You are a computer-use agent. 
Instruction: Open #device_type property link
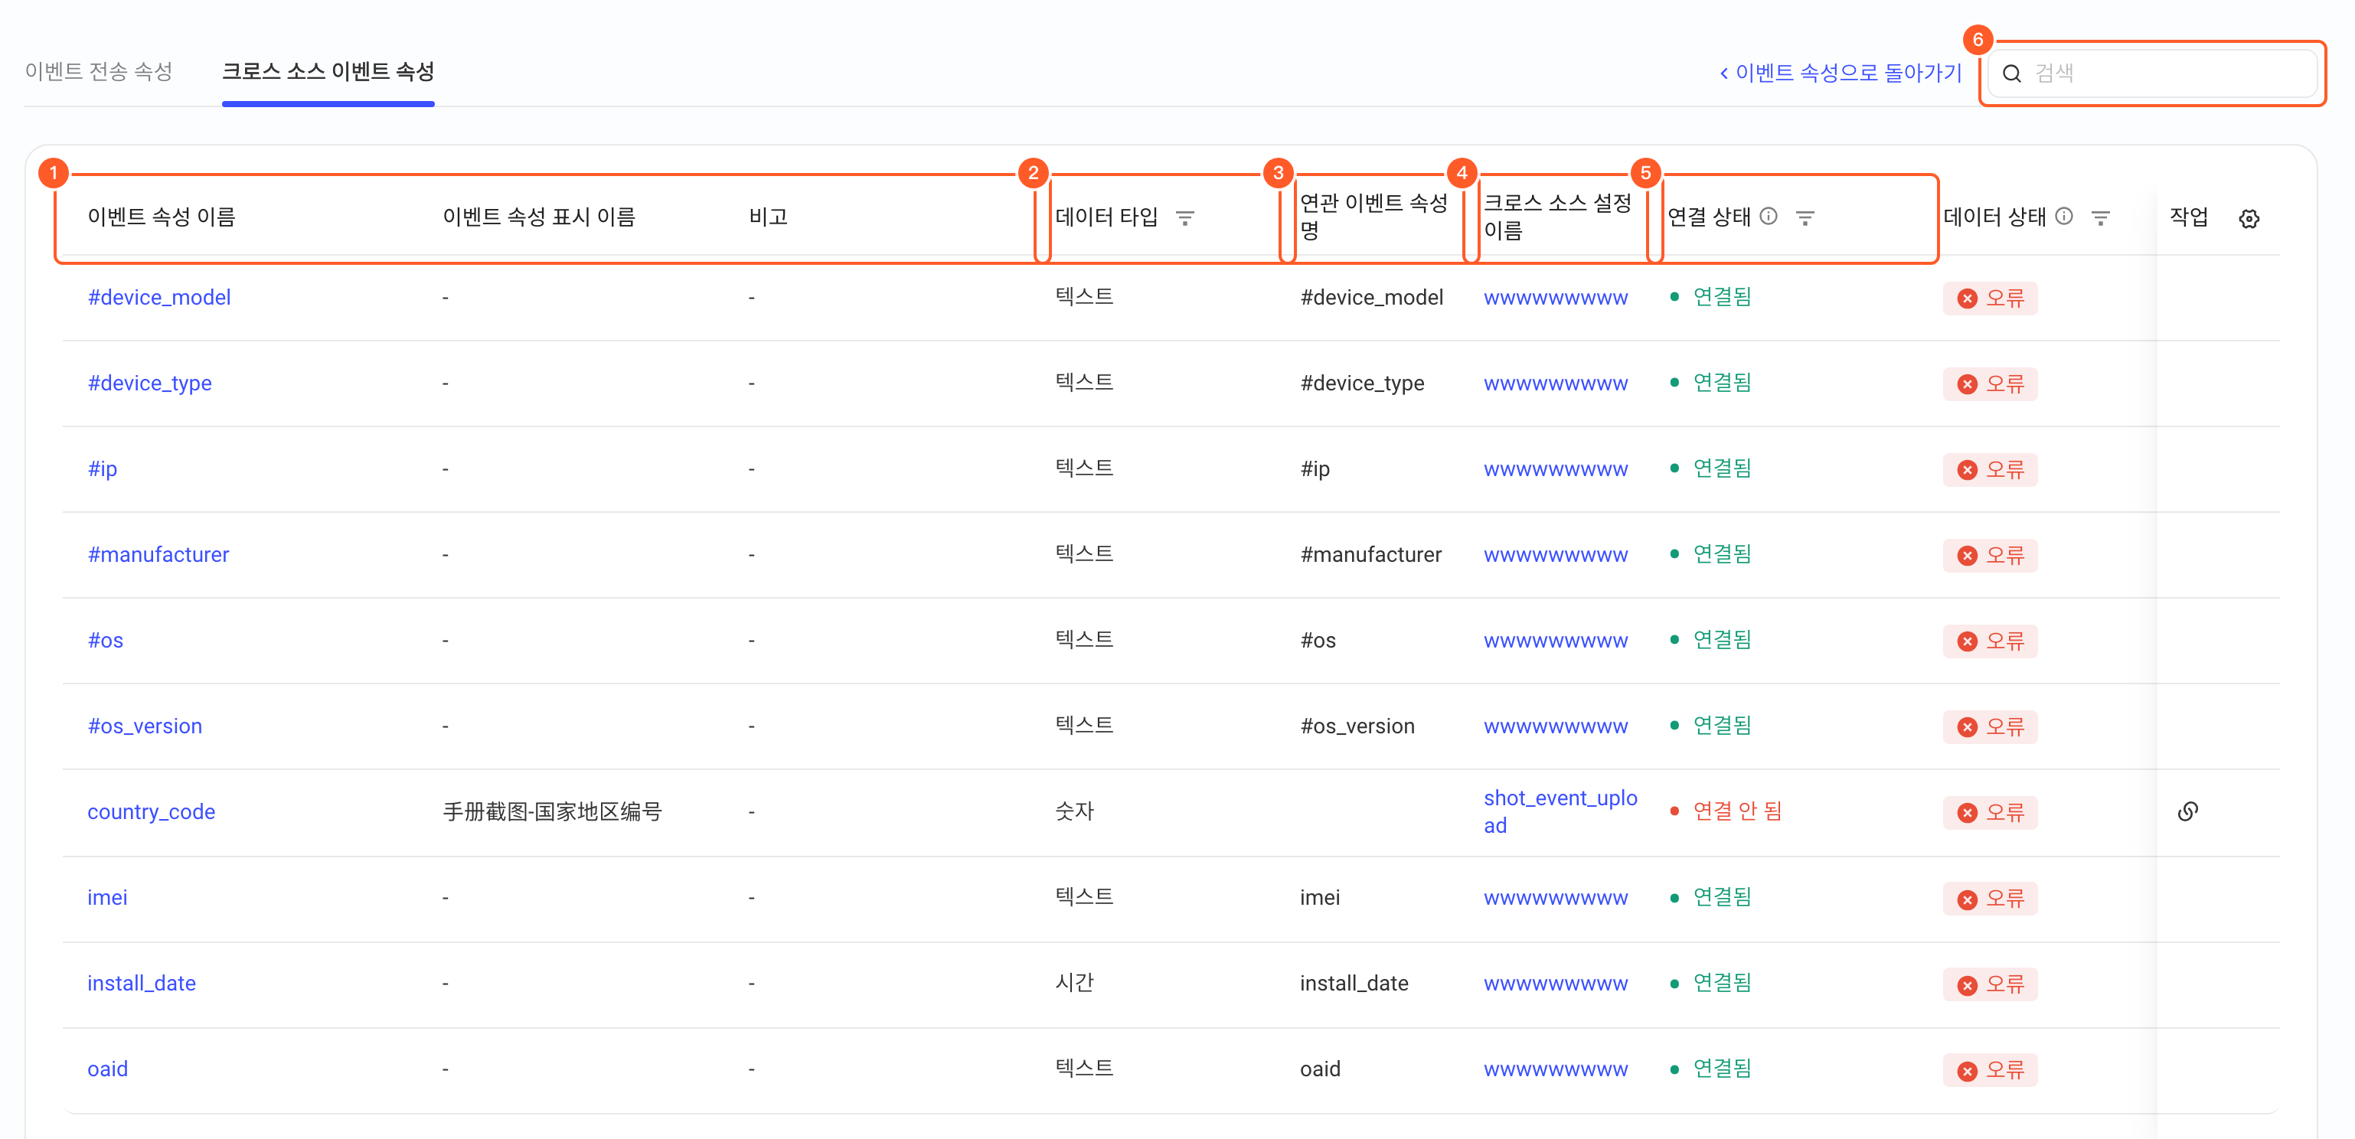click(150, 383)
